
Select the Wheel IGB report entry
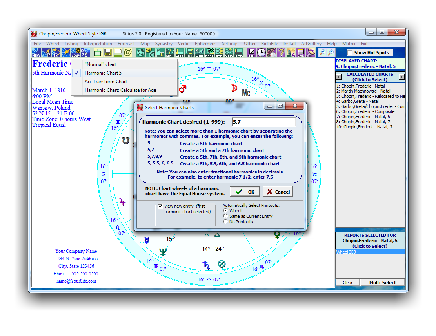[x=370, y=252]
